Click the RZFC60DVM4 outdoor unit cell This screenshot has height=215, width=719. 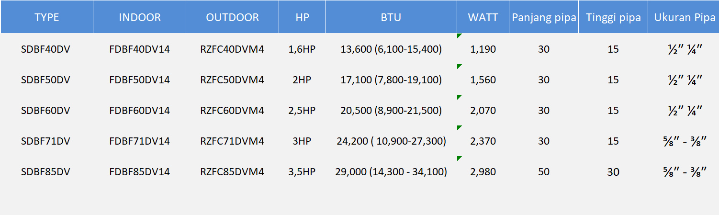coord(232,111)
